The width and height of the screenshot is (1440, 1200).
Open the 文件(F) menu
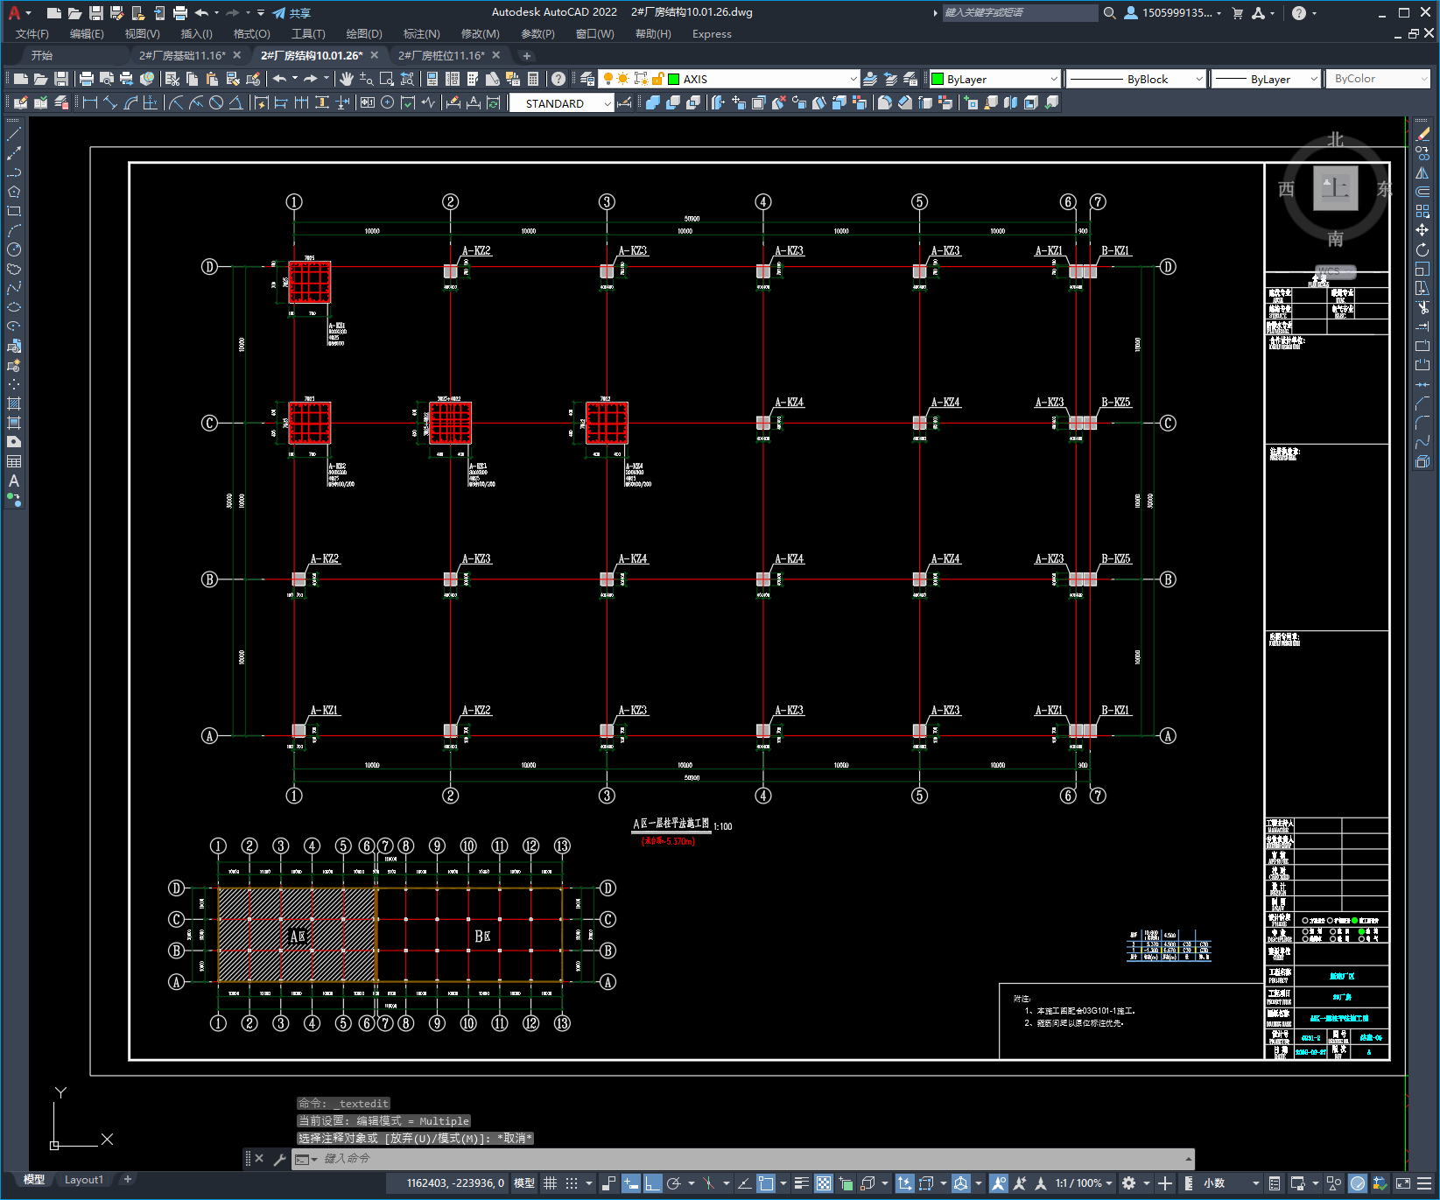pos(32,34)
